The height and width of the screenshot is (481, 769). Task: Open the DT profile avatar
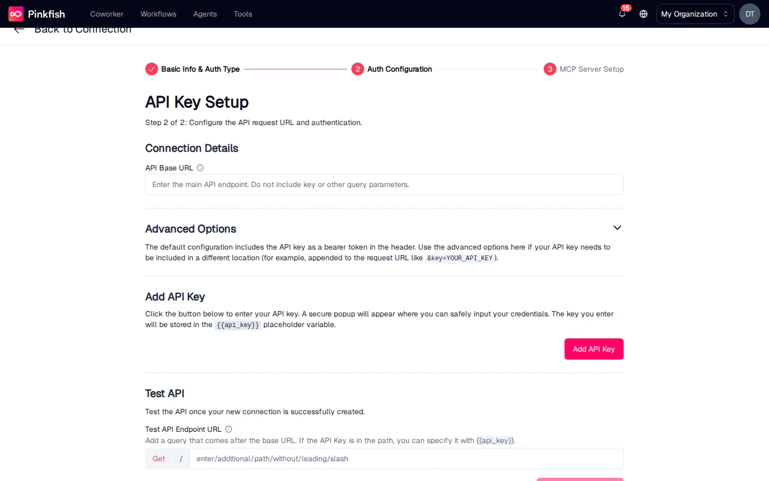[749, 14]
